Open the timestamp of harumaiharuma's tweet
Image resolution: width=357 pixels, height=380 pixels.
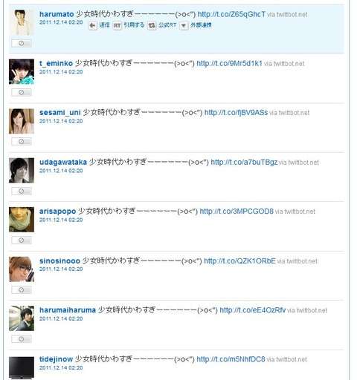(61, 318)
